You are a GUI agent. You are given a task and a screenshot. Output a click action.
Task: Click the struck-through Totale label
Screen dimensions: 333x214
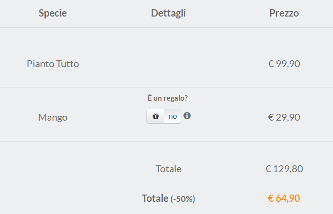168,169
